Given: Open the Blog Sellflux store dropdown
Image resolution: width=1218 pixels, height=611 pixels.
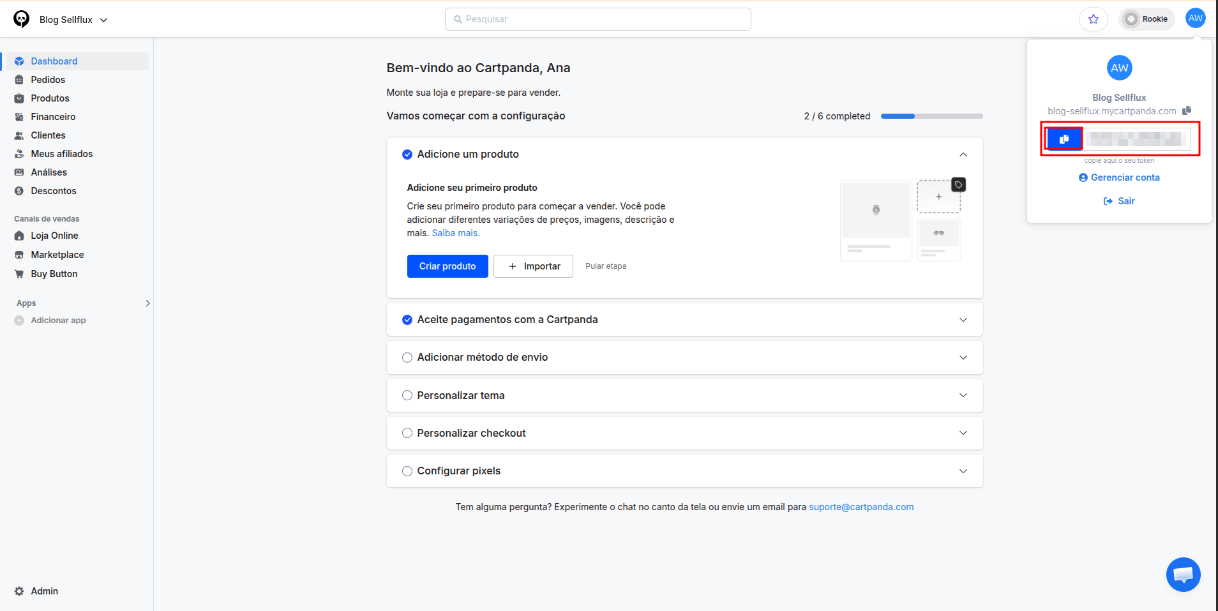Looking at the screenshot, I should point(73,20).
